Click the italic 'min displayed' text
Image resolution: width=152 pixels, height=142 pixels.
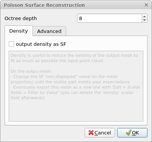pyautogui.click(x=61, y=76)
